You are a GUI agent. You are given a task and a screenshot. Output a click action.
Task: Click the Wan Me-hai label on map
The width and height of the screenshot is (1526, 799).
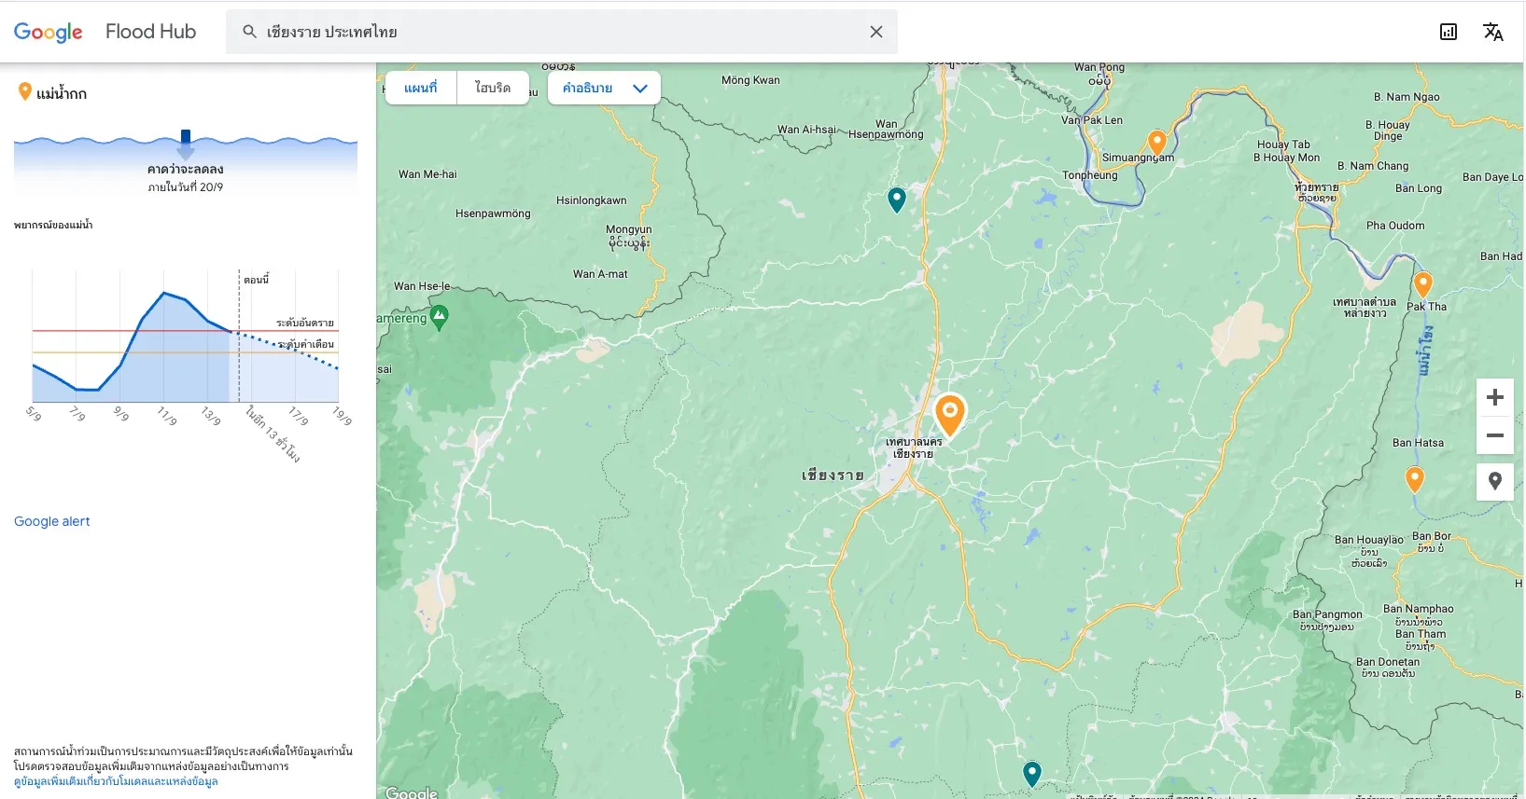click(x=427, y=174)
